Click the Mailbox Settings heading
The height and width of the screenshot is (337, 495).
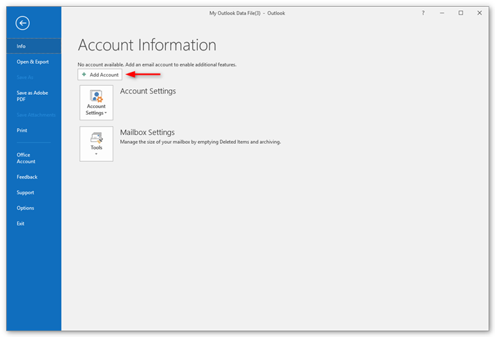pyautogui.click(x=147, y=132)
